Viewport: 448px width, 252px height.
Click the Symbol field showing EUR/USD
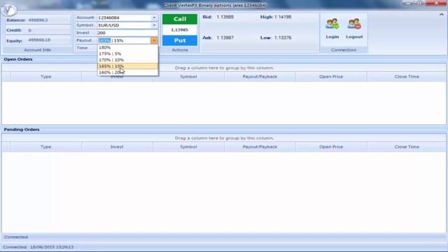click(x=124, y=25)
